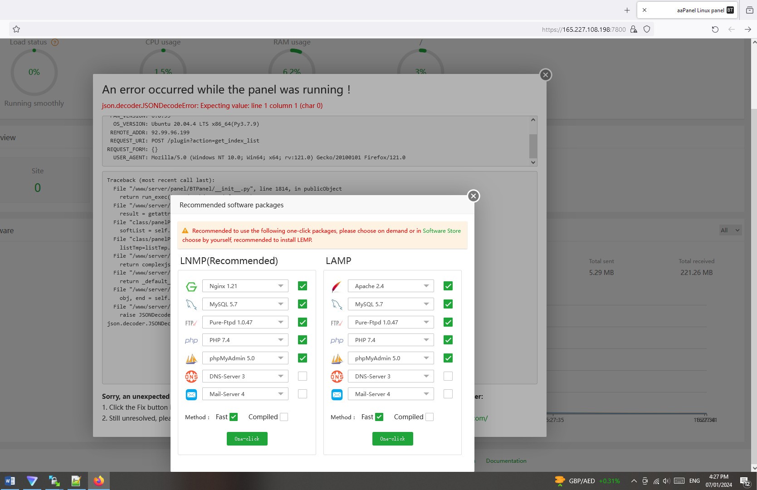List all tabs in the browser

tap(749, 10)
